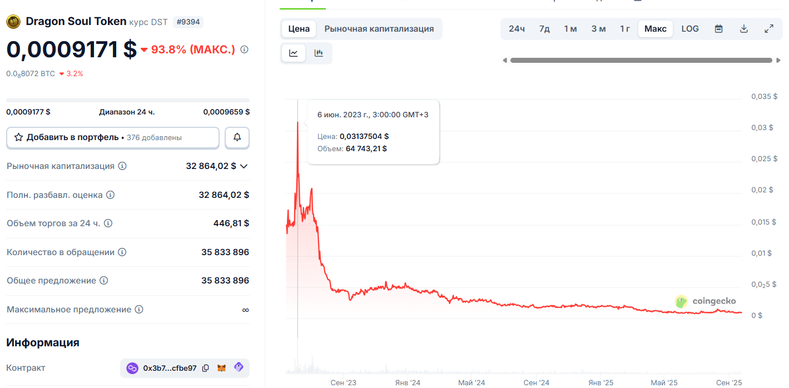Switch chart to Рыночная капитализация

379,29
